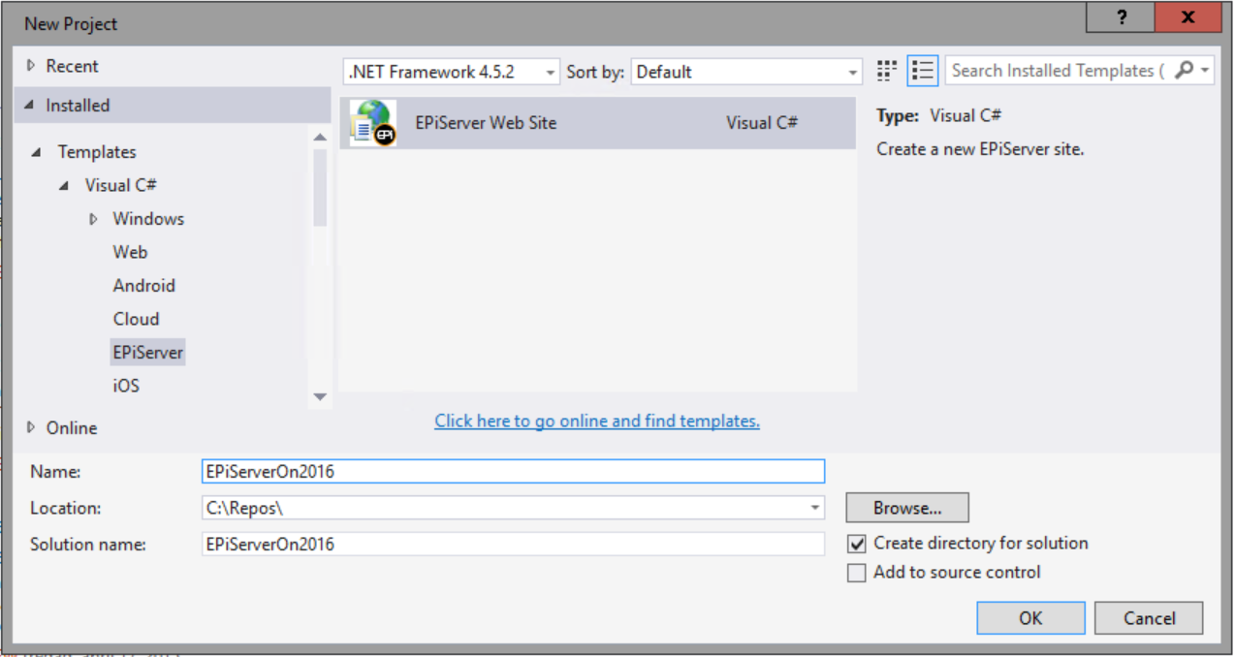Image resolution: width=1235 pixels, height=657 pixels.
Task: Click the template tree scroll down arrow
Action: click(320, 396)
